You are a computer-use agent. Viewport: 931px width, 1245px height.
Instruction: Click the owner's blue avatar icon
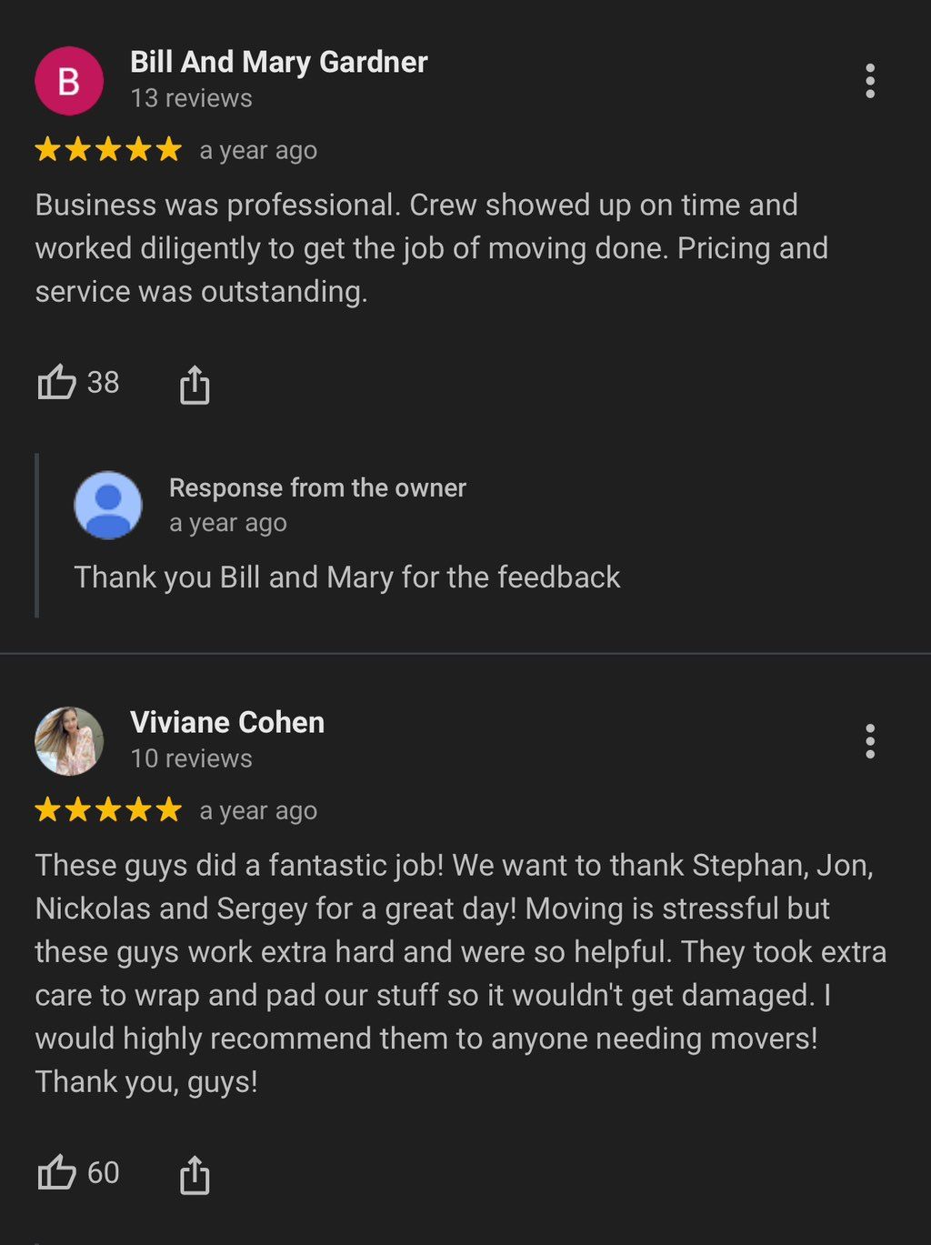[x=108, y=505]
